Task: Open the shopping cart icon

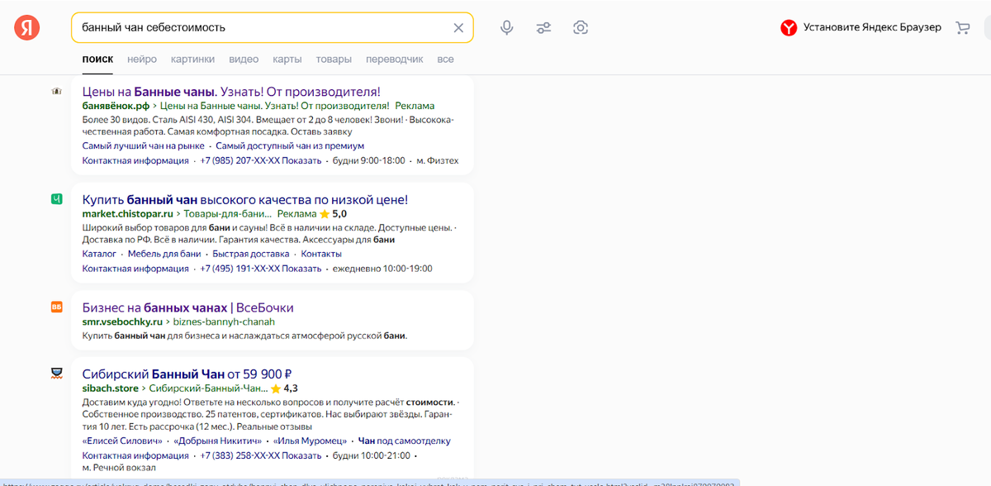Action: (962, 27)
